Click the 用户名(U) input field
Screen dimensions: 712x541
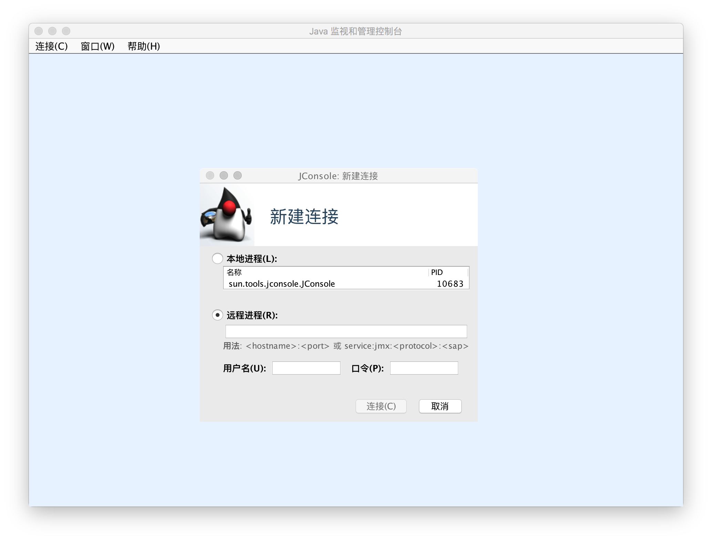pos(306,368)
